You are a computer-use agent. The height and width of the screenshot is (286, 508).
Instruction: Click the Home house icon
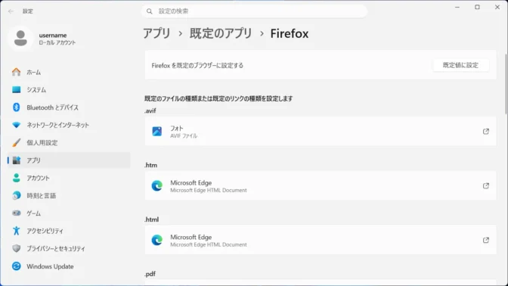click(16, 72)
